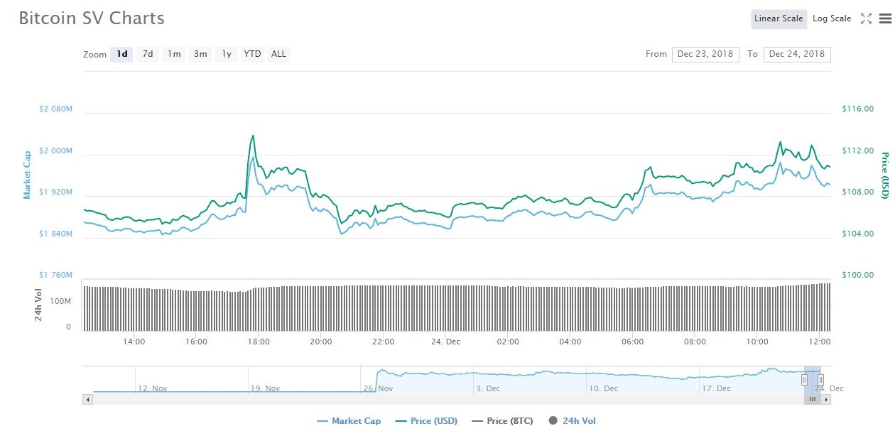Select the 7d zoom range
This screenshot has height=431, width=895.
point(148,54)
